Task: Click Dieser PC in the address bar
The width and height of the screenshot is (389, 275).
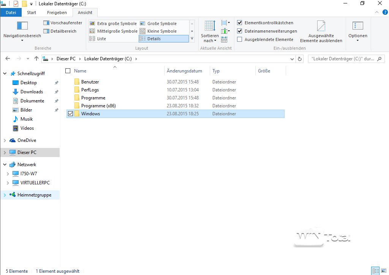Action: (x=66, y=59)
